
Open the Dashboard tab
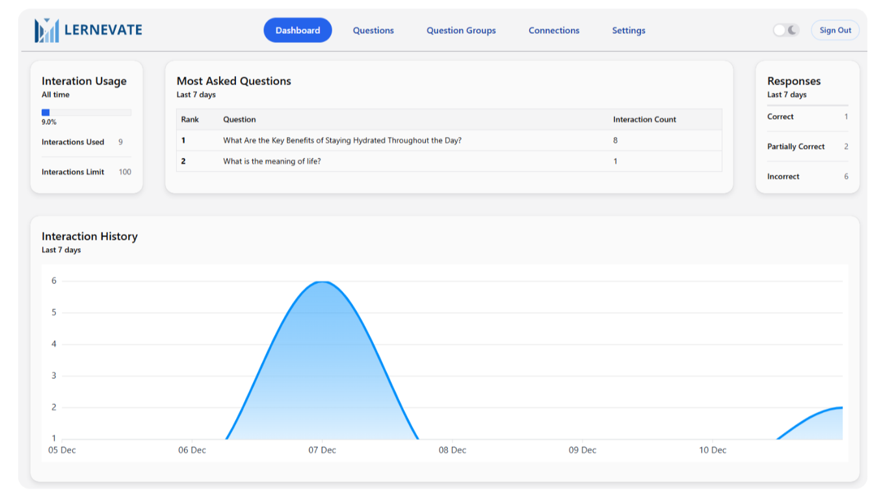[298, 31]
